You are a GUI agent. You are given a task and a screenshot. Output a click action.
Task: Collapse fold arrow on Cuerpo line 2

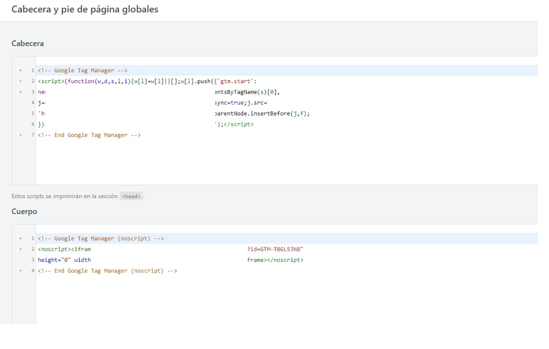point(20,249)
